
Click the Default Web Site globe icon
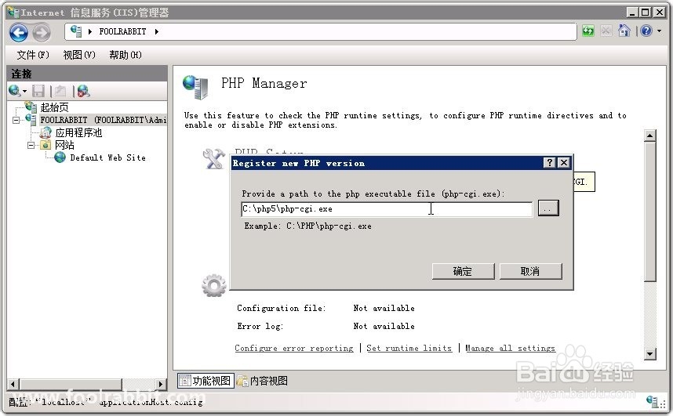coord(60,157)
